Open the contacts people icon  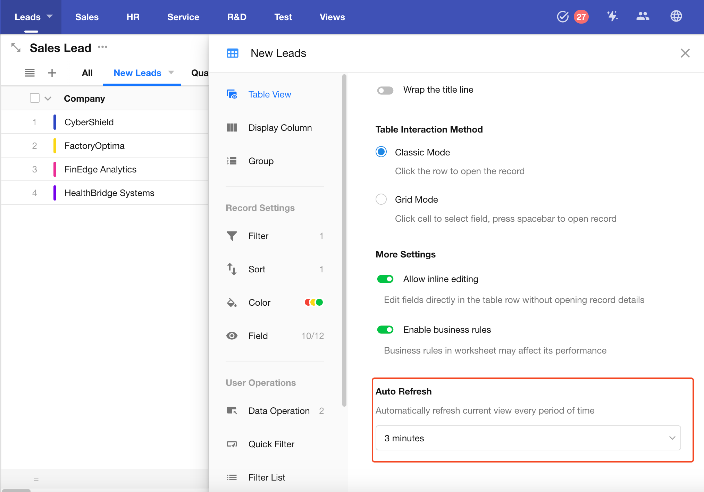tap(643, 16)
